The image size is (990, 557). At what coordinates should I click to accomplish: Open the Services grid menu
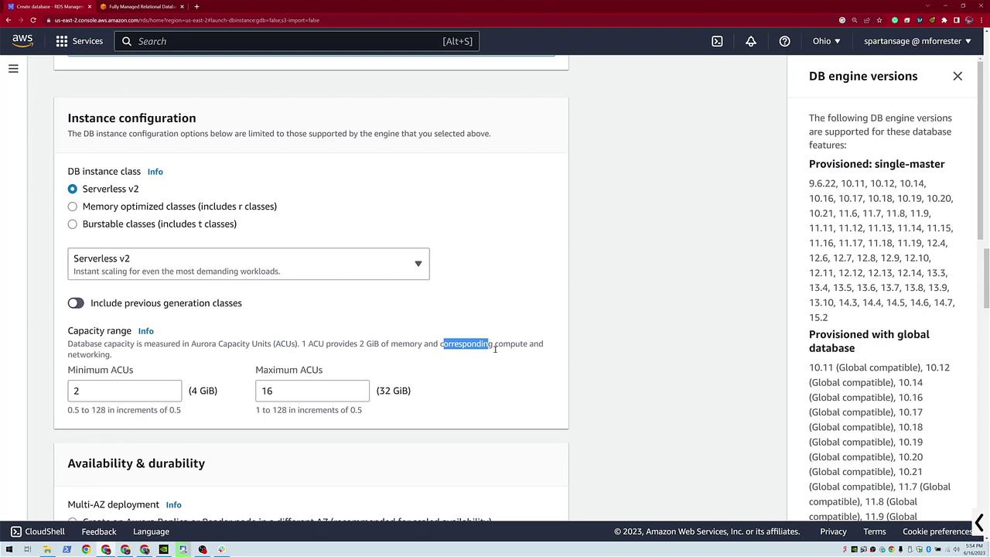62,41
